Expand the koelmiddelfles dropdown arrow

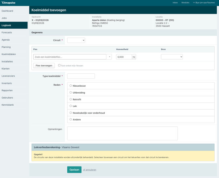click(x=109, y=57)
